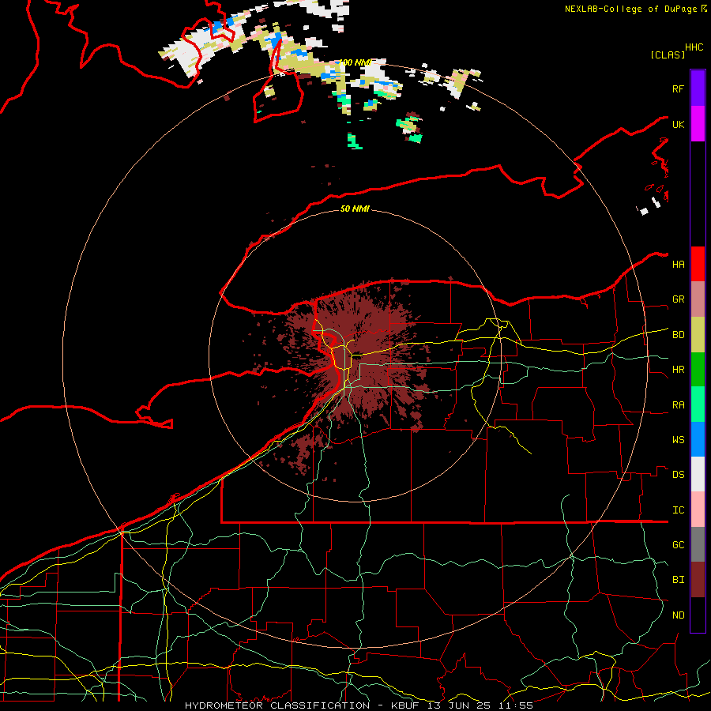Click the BI legend label

click(x=679, y=580)
